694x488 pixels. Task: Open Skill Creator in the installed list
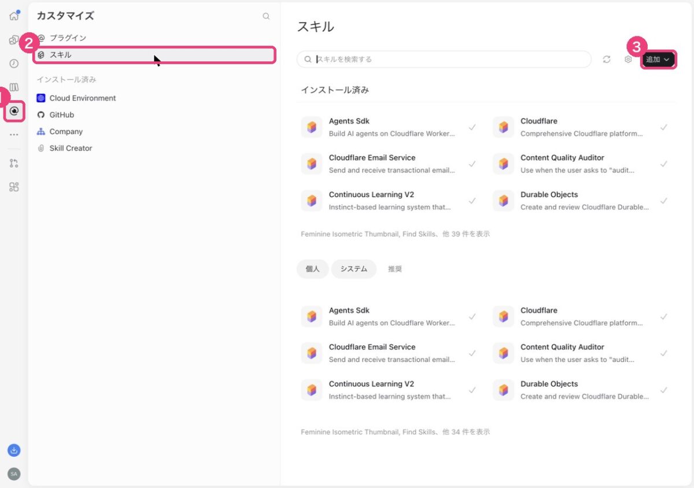pos(154,149)
